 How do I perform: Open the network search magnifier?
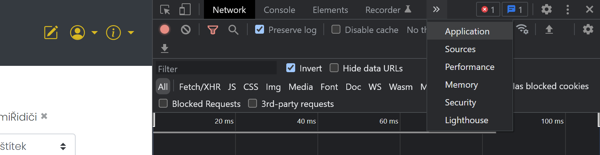(233, 30)
